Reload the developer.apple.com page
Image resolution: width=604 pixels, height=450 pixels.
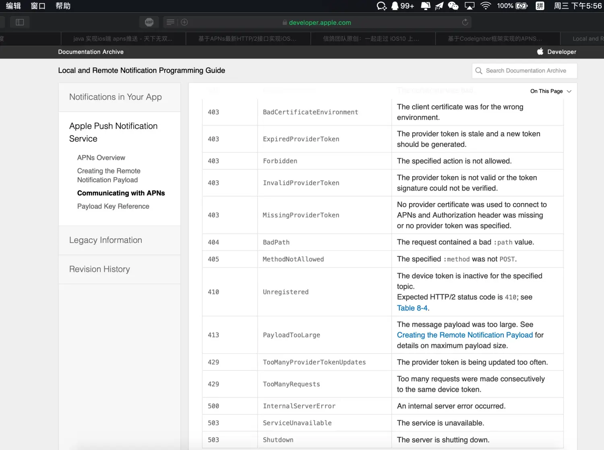pos(465,22)
